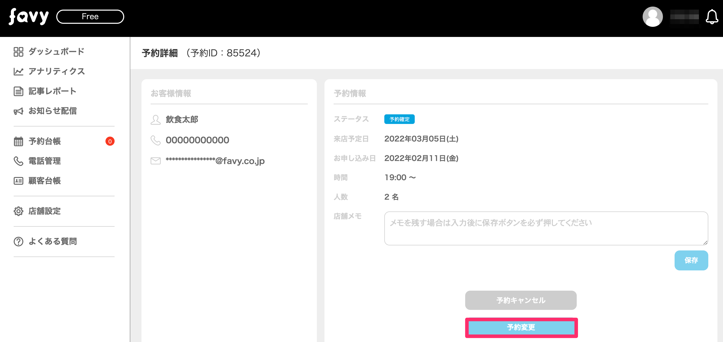Image resolution: width=723 pixels, height=342 pixels.
Task: Click the Free plan badge
Action: (90, 16)
